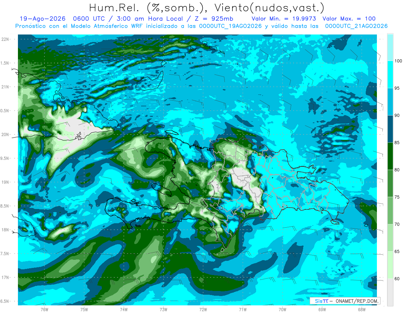Select the init time '0000UTC_19AGO2026'

click(230, 26)
